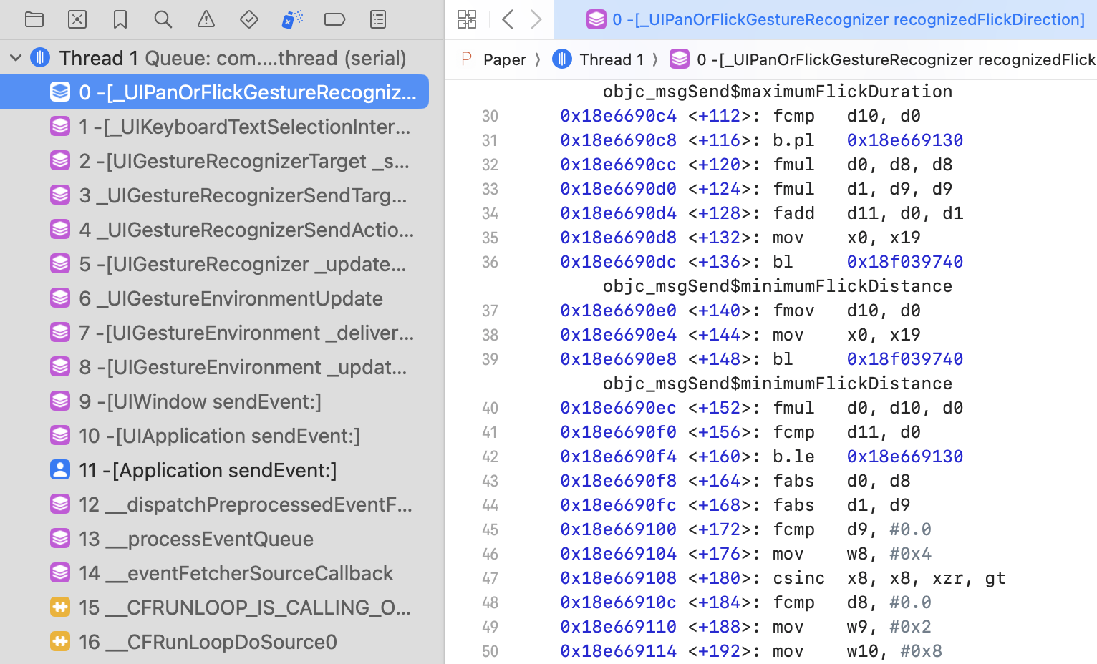Collapse the Thread 1 stack list
Image resolution: width=1097 pixels, height=664 pixels.
(15, 57)
